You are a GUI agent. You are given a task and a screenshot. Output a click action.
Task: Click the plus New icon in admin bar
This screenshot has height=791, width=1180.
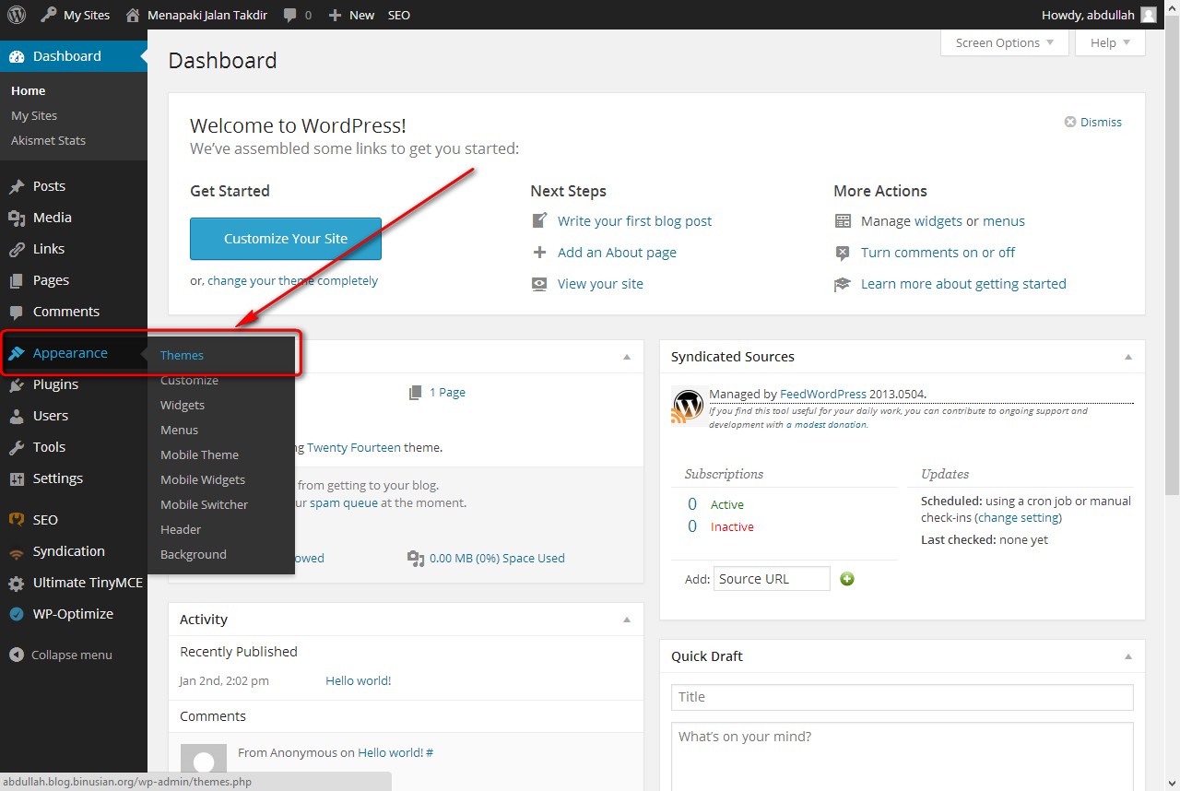click(336, 16)
